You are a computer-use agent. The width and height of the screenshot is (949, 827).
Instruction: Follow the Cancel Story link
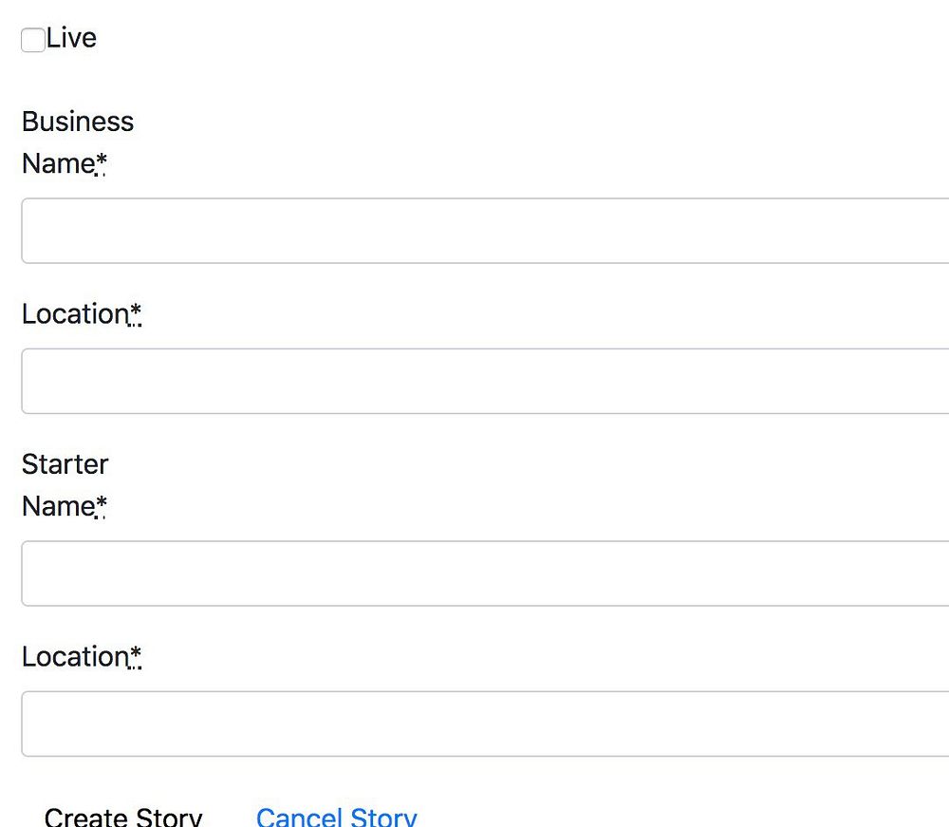click(x=336, y=817)
